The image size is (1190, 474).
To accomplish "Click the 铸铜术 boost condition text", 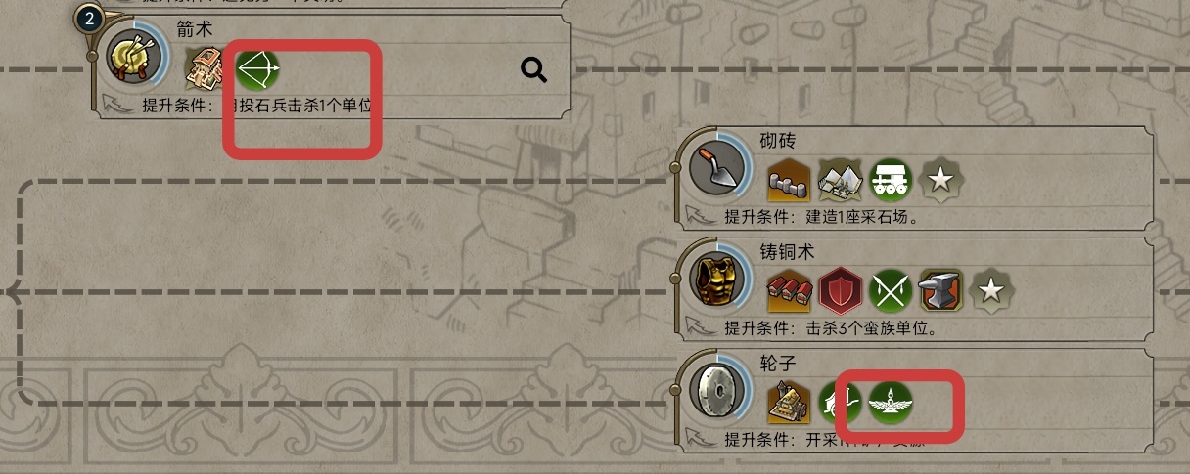I will coord(830,328).
